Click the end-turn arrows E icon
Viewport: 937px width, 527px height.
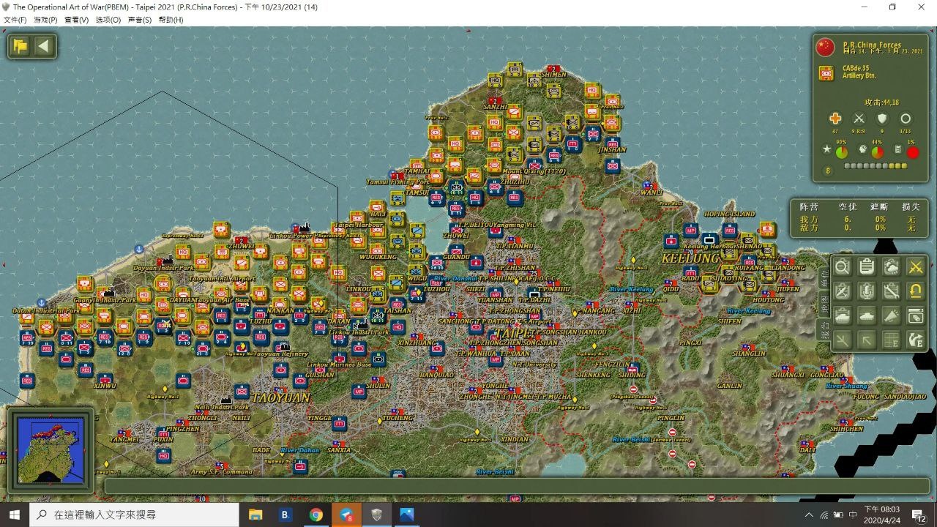point(915,340)
